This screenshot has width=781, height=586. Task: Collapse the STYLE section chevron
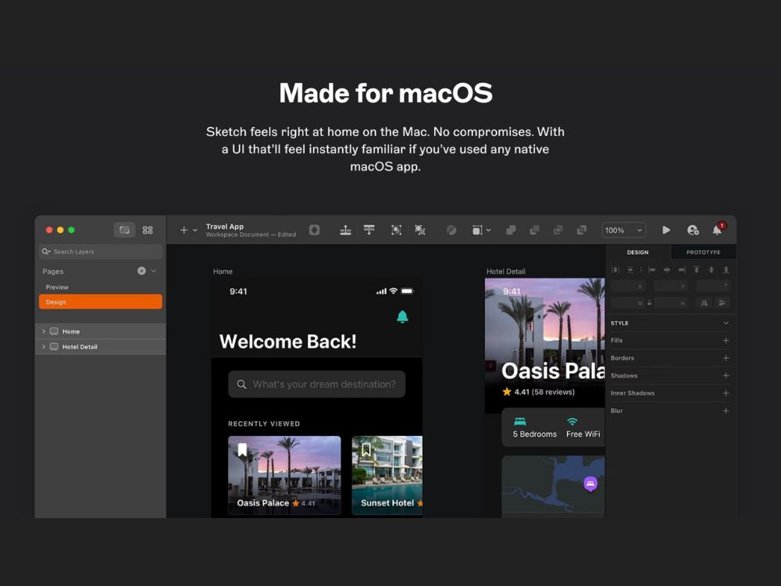tap(726, 323)
